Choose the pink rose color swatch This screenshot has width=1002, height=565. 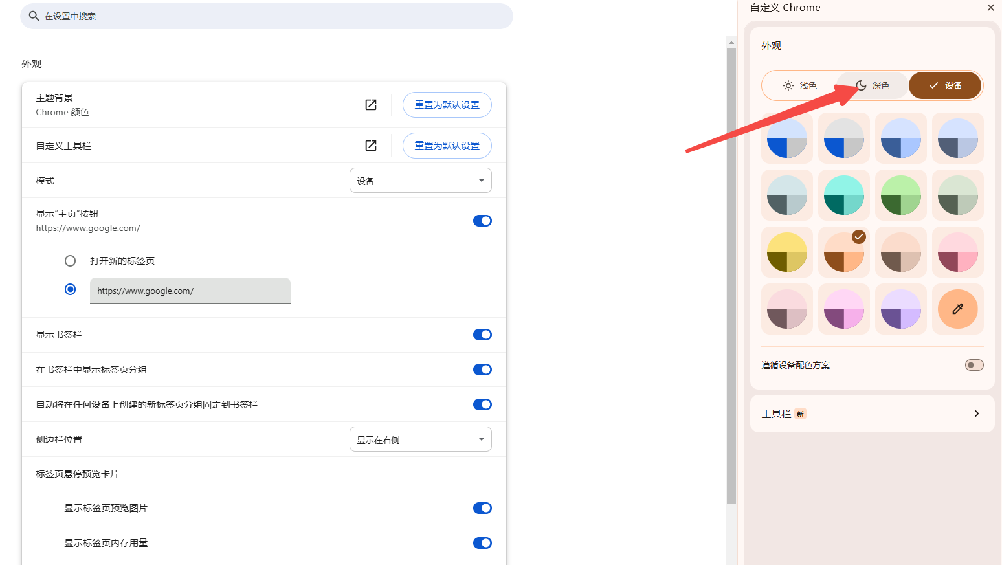tap(958, 252)
